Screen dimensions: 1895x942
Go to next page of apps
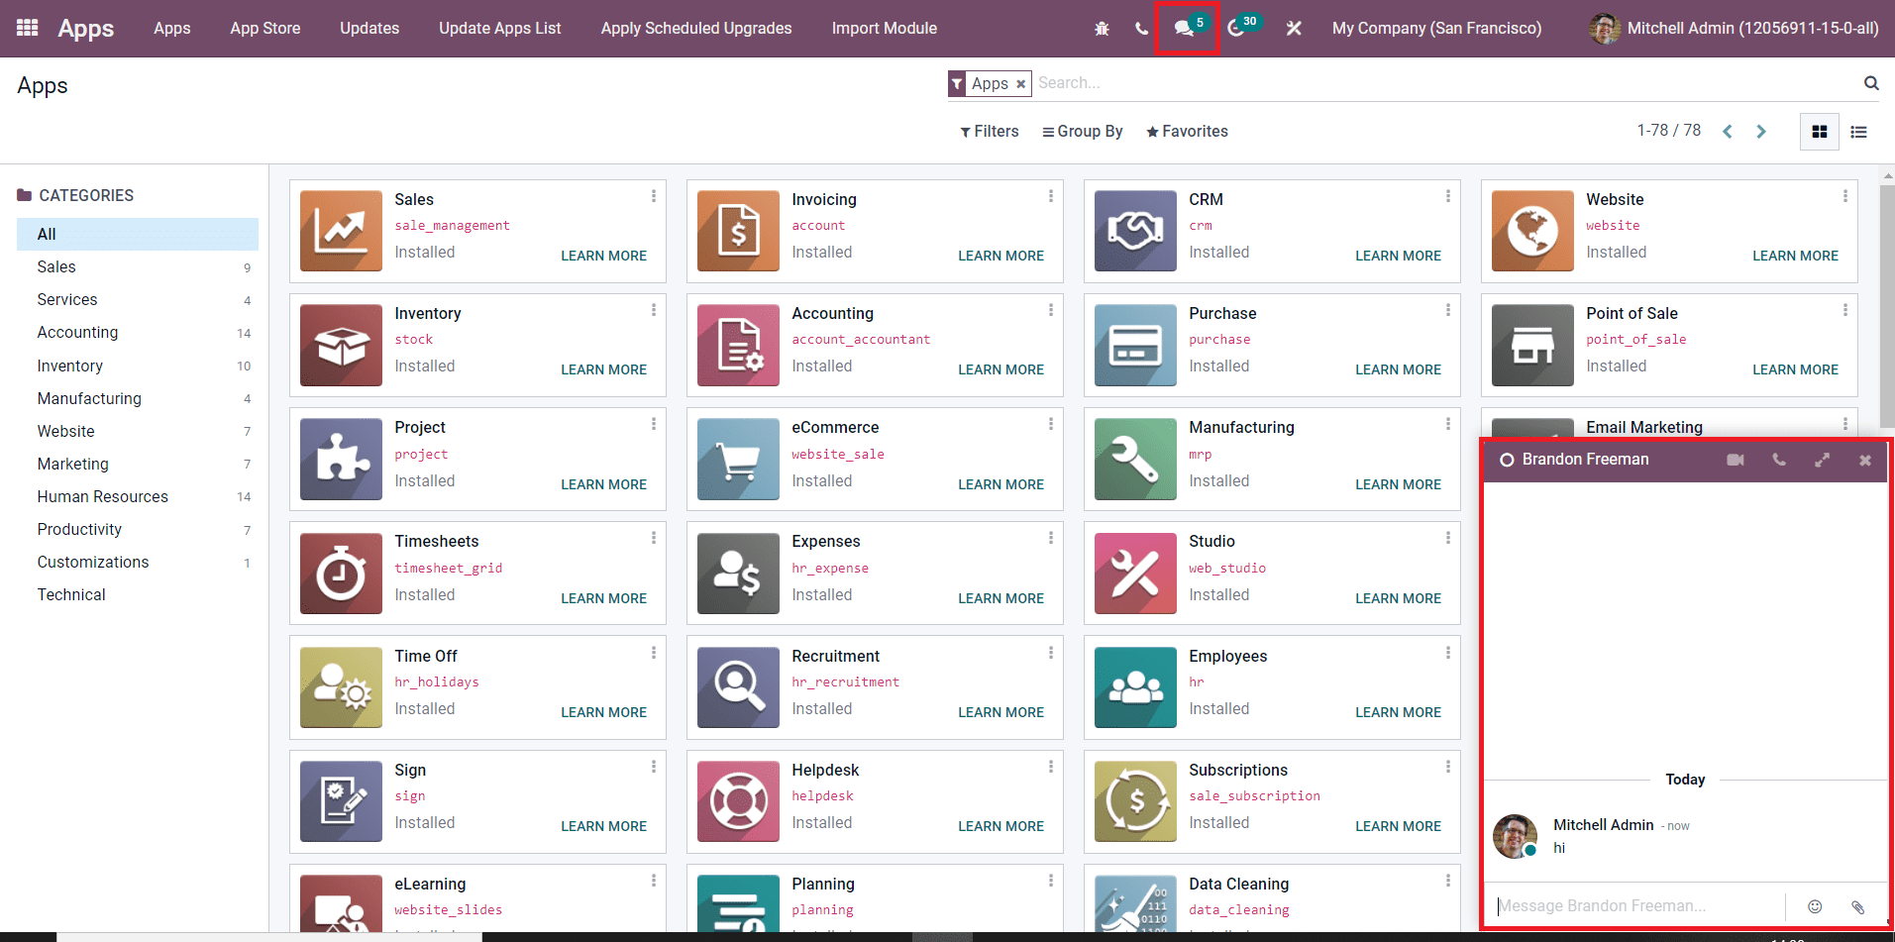point(1761,132)
